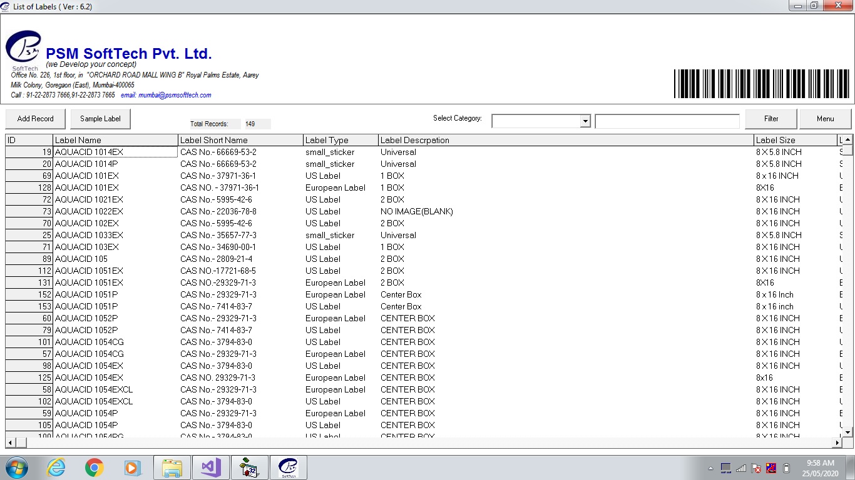
Task: Click the ID column header
Action: click(x=29, y=140)
